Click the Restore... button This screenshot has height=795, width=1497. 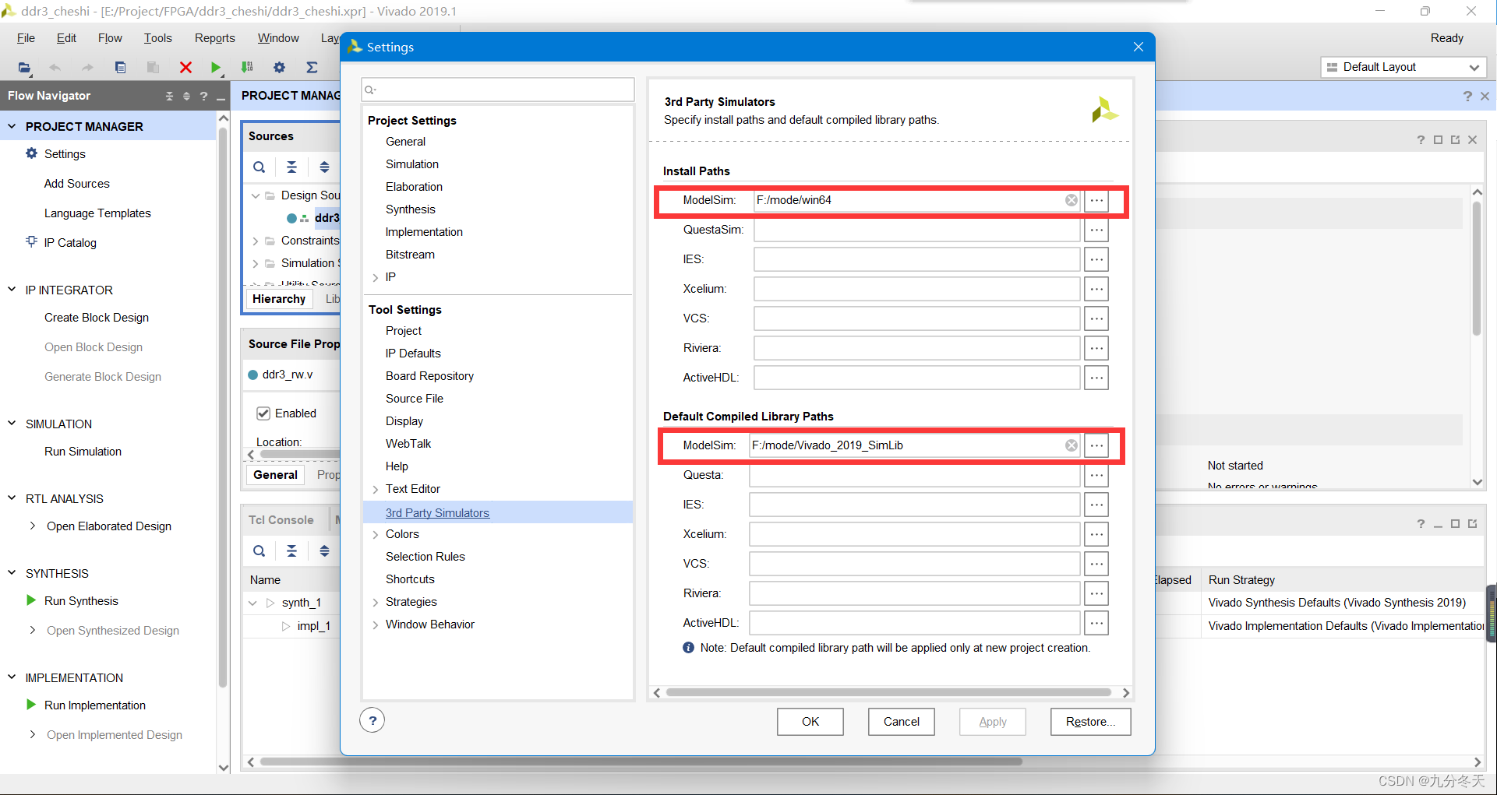tap(1090, 722)
